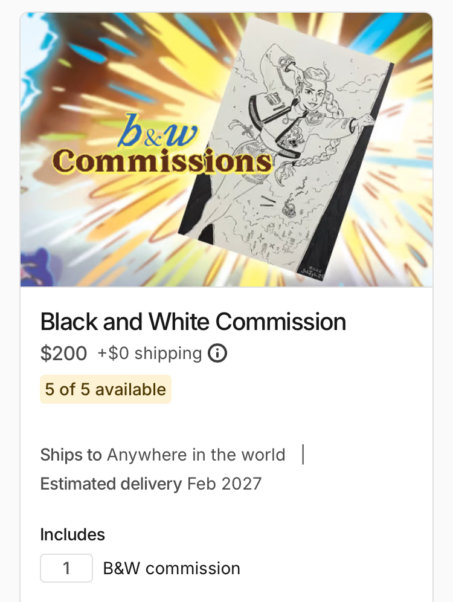
Task: Click the vertical divider after shipping destination
Action: tap(303, 455)
